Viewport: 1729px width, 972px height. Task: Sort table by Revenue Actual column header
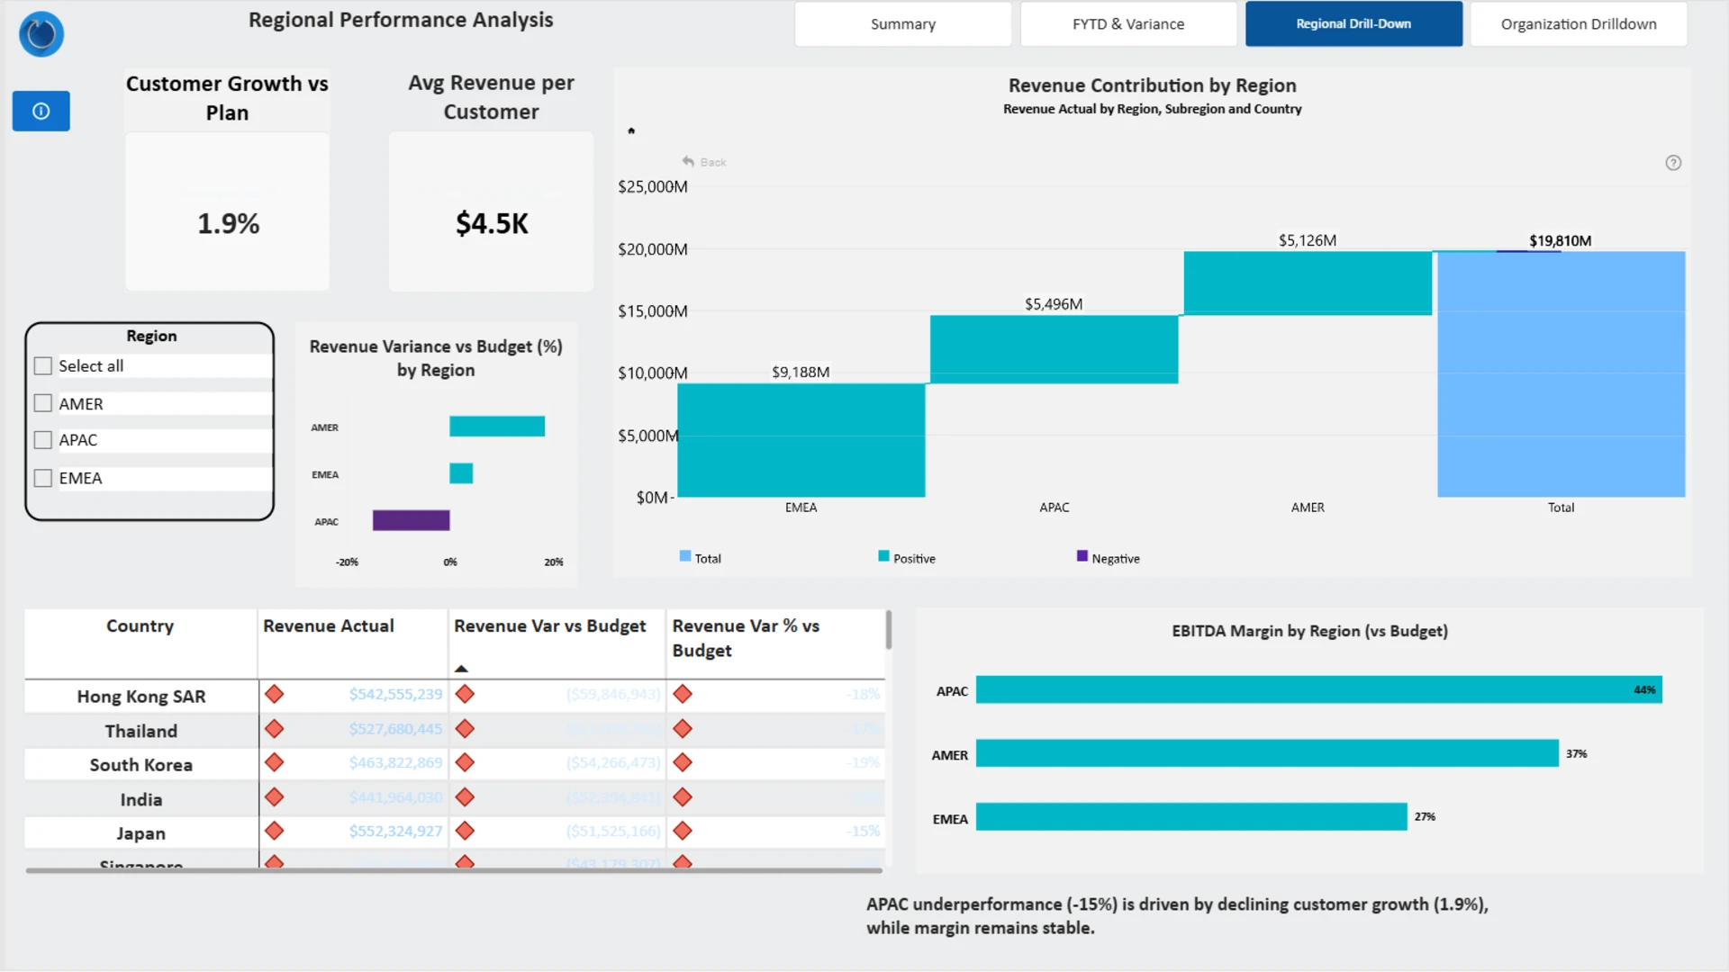pyautogui.click(x=329, y=625)
